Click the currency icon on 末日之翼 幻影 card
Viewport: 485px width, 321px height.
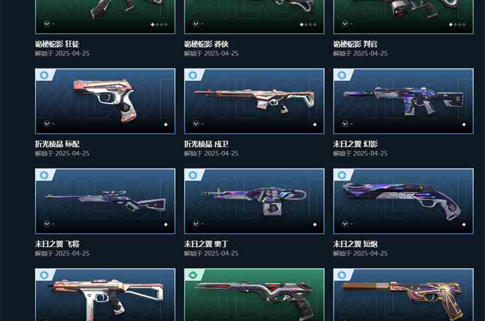coord(345,124)
